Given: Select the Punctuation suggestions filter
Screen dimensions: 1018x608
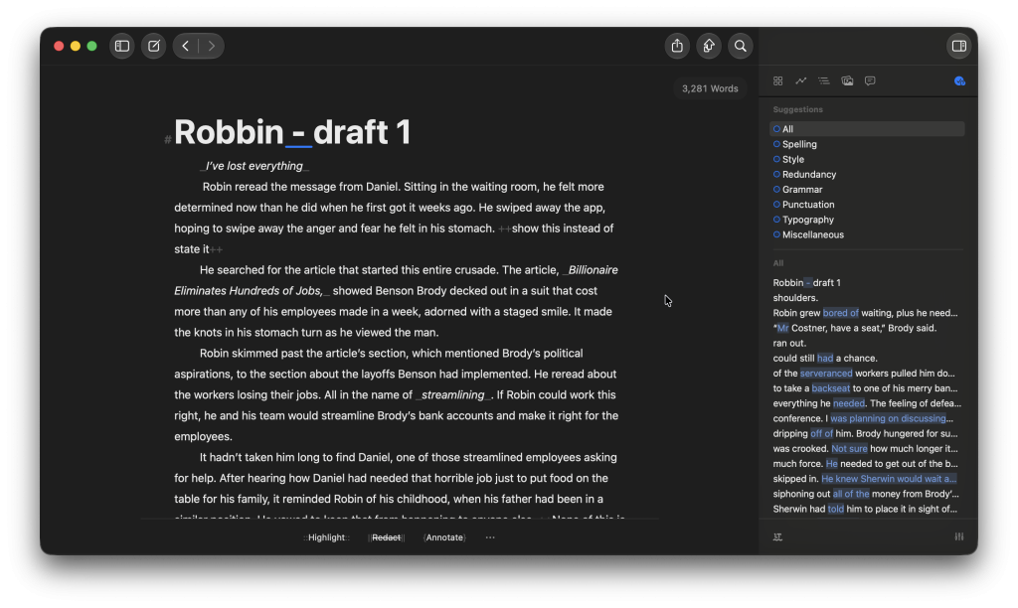Looking at the screenshot, I should [x=867, y=205].
